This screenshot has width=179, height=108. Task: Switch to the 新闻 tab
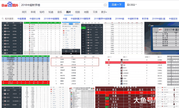[33, 12]
